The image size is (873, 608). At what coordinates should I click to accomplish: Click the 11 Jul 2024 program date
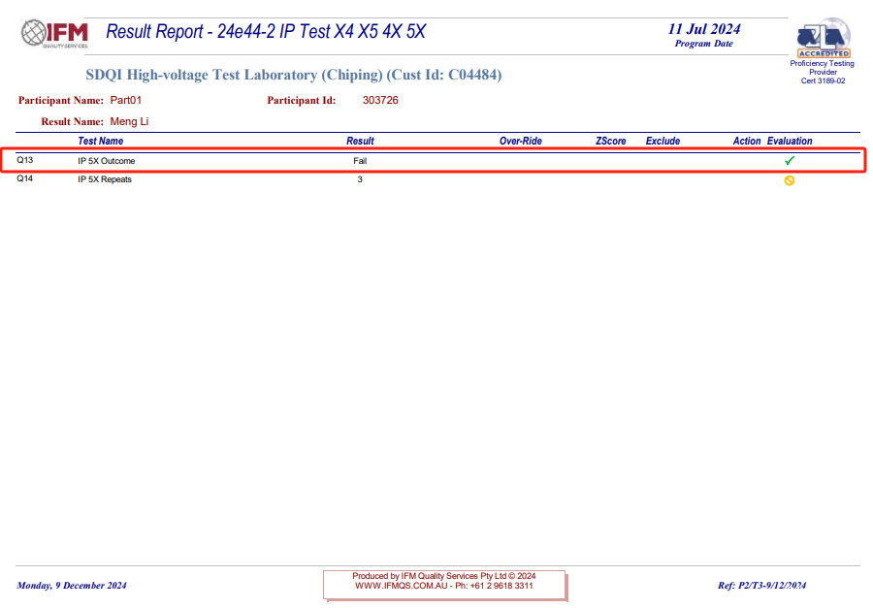click(x=703, y=28)
